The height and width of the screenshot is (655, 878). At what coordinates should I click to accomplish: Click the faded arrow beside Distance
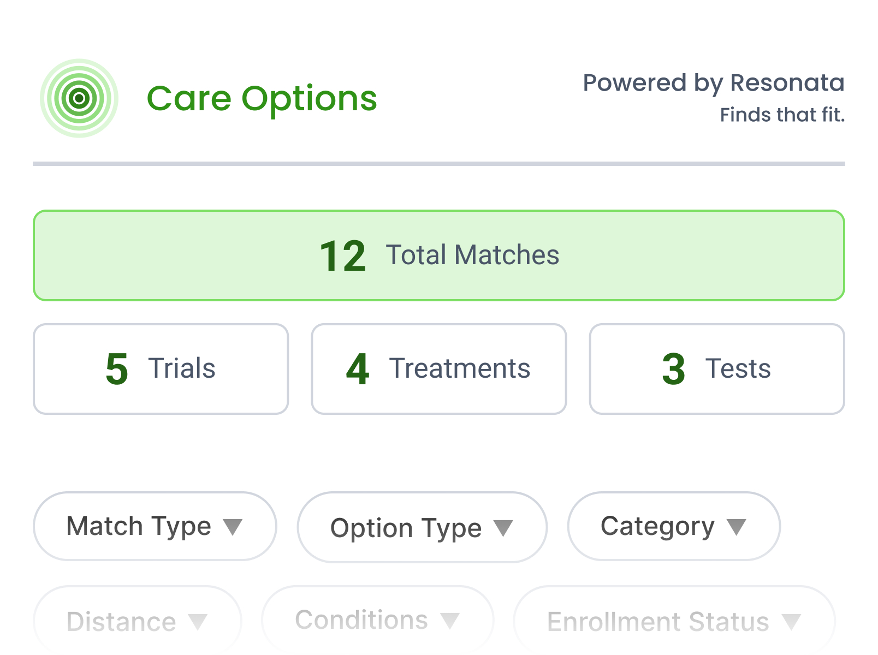pos(197,621)
